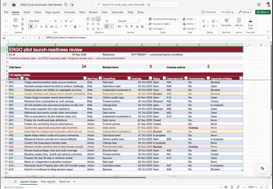This screenshot has width=273, height=189.
Task: Open the Excel Labs flask icon
Action: [x=250, y=20]
